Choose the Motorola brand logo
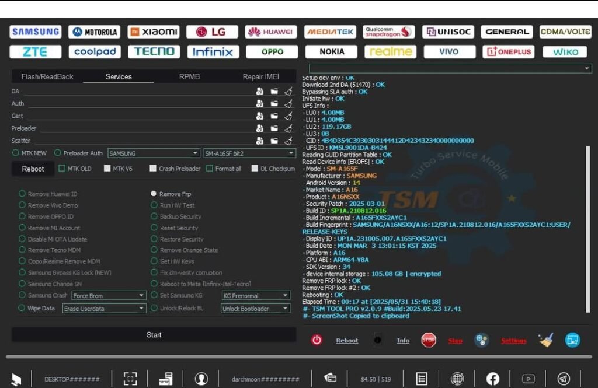This screenshot has width=598, height=388. click(x=95, y=32)
